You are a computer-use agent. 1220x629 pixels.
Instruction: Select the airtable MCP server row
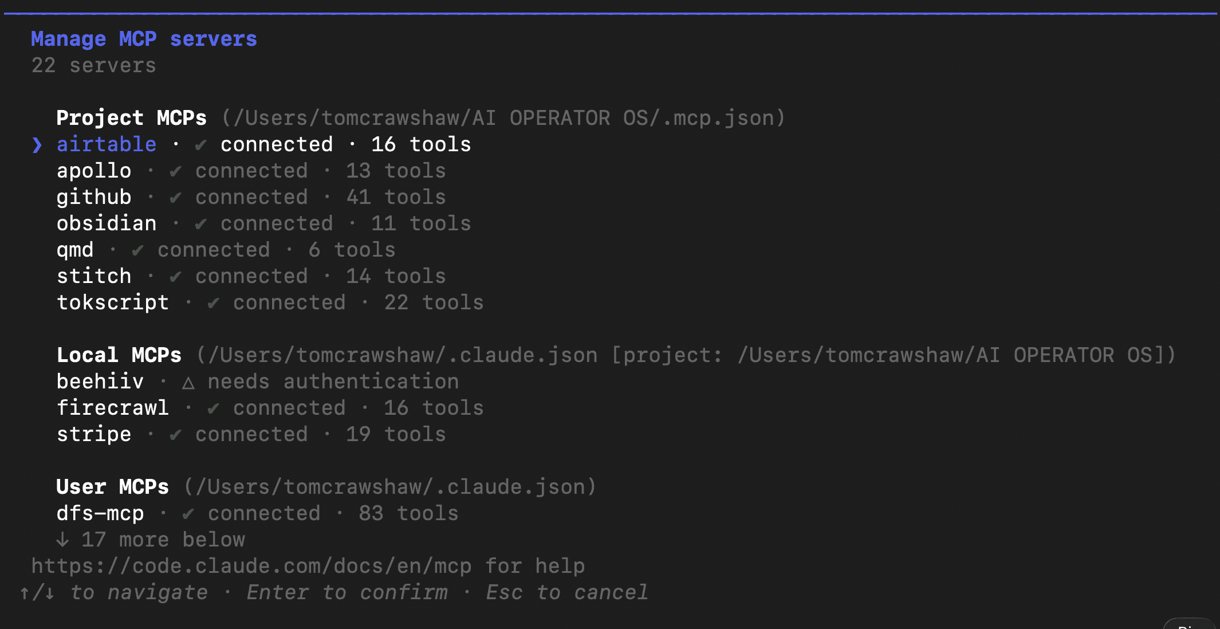(x=263, y=144)
